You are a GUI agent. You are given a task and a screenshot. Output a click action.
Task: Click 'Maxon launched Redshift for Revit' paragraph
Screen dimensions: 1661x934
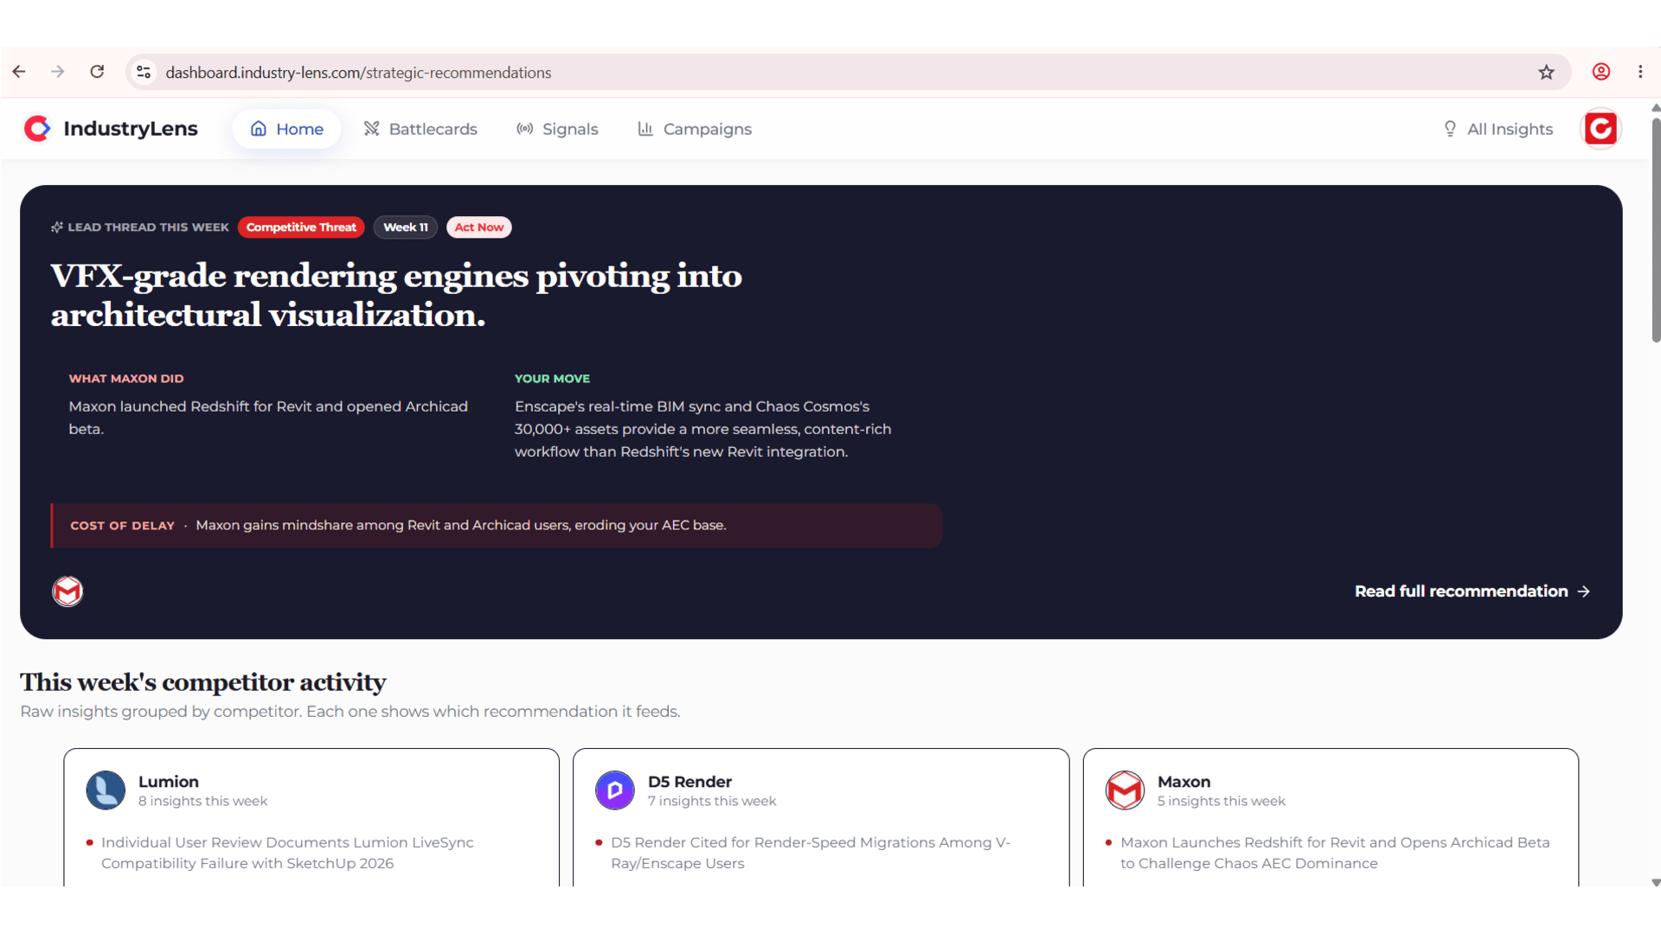[268, 418]
